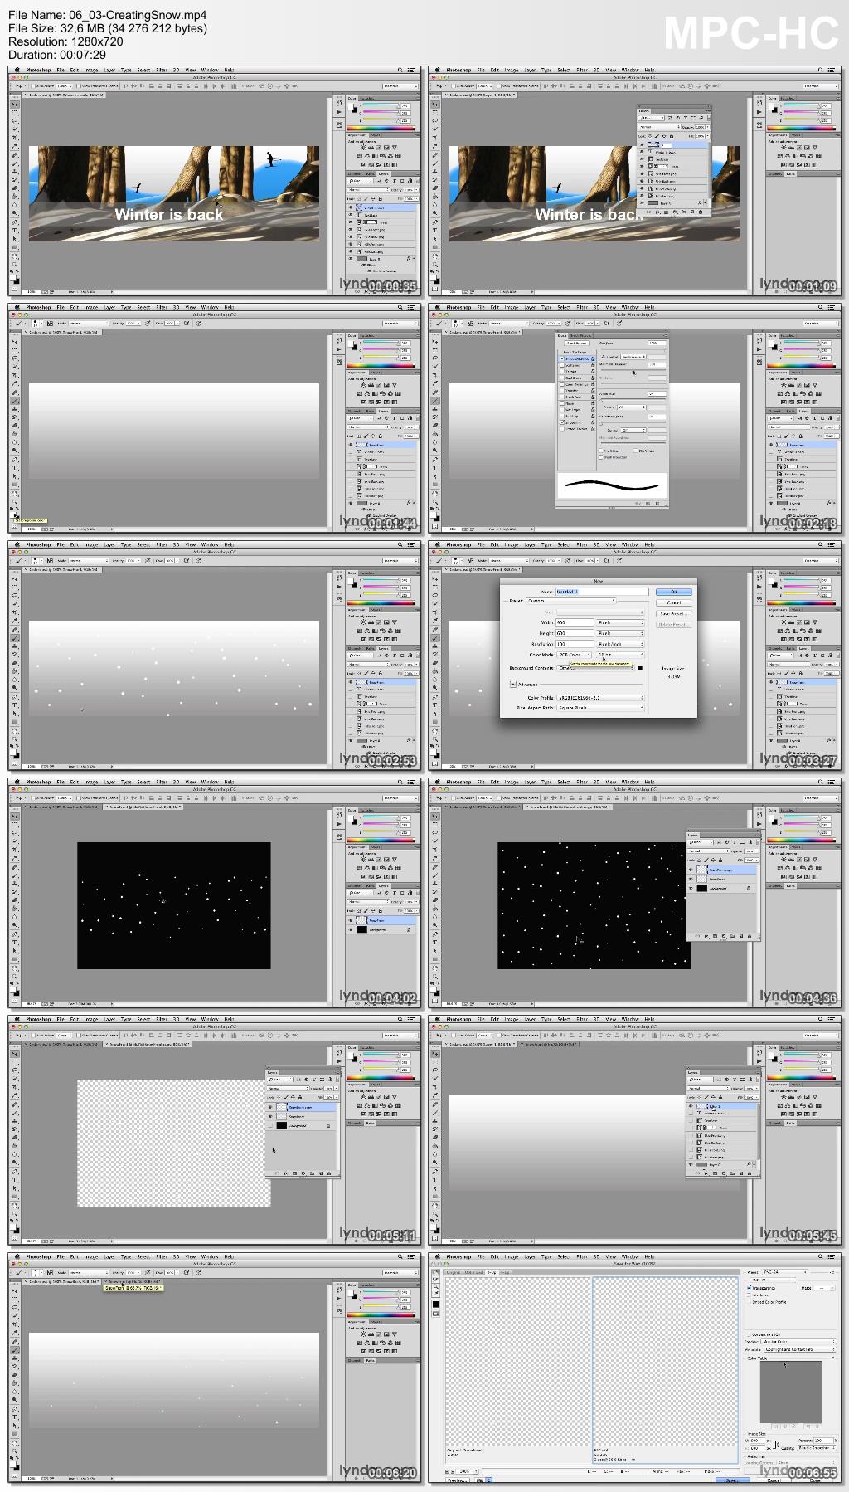Open the Filter menu in the 00:03:27 frame
Screen dimensions: 849x1492
point(582,544)
